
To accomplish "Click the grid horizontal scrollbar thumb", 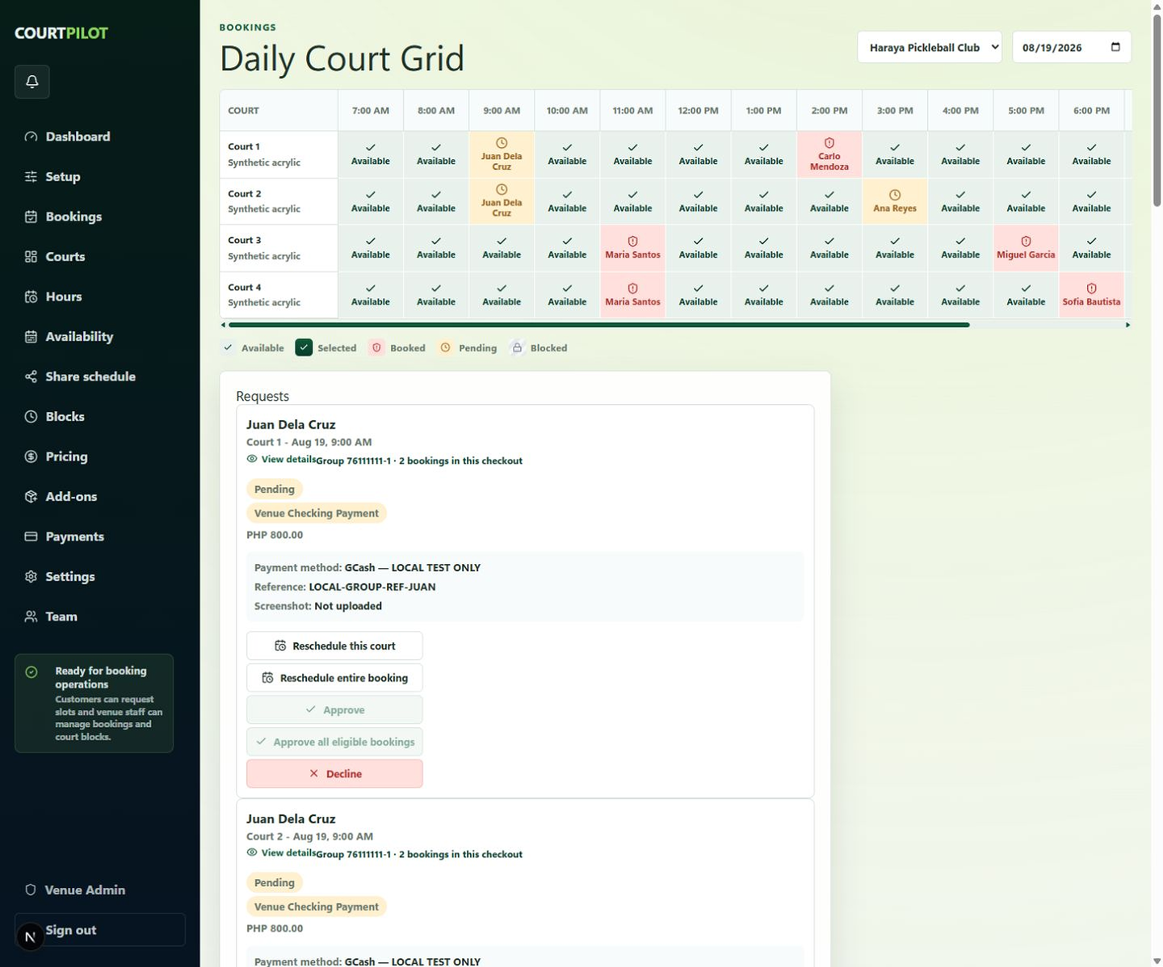I will pyautogui.click(x=598, y=325).
